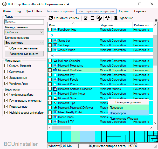The image size is (158, 149).
Task: Open the Метод сравнения dropdown
Action: [x=24, y=32]
